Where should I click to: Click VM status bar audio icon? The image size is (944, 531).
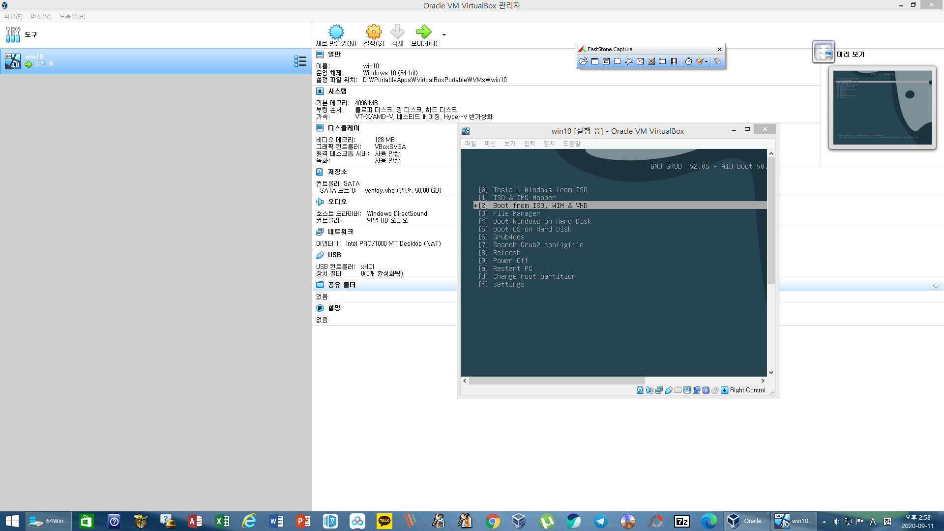click(x=649, y=390)
